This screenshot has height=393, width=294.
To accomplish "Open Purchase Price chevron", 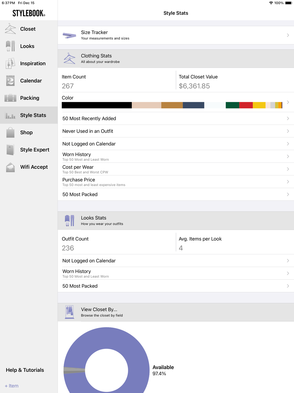I will point(288,182).
